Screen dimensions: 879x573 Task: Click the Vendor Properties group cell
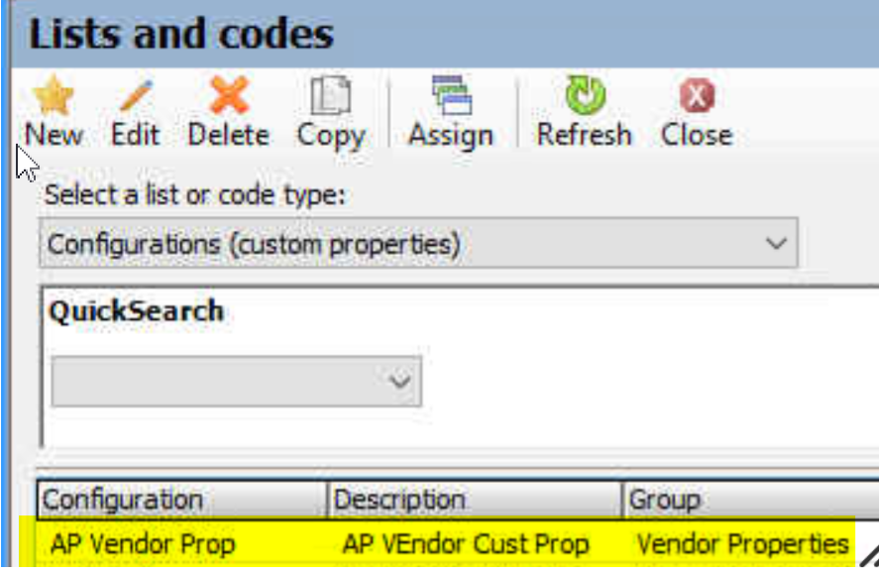click(x=743, y=544)
